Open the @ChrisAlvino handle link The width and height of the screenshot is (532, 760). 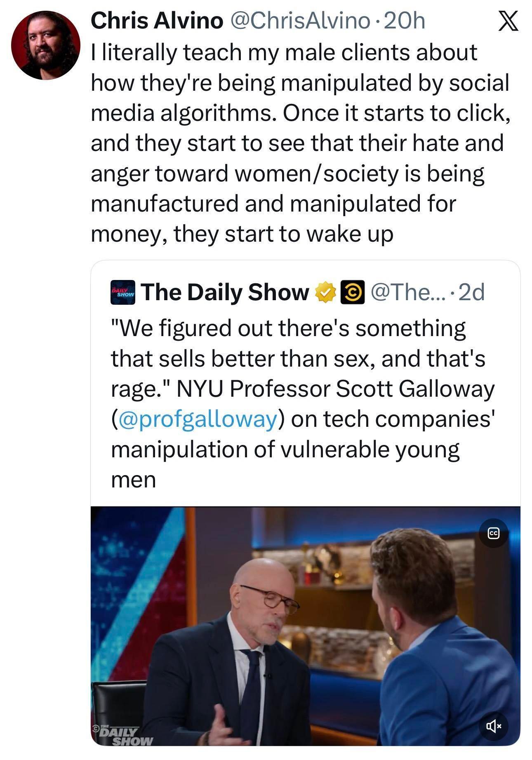(x=300, y=21)
